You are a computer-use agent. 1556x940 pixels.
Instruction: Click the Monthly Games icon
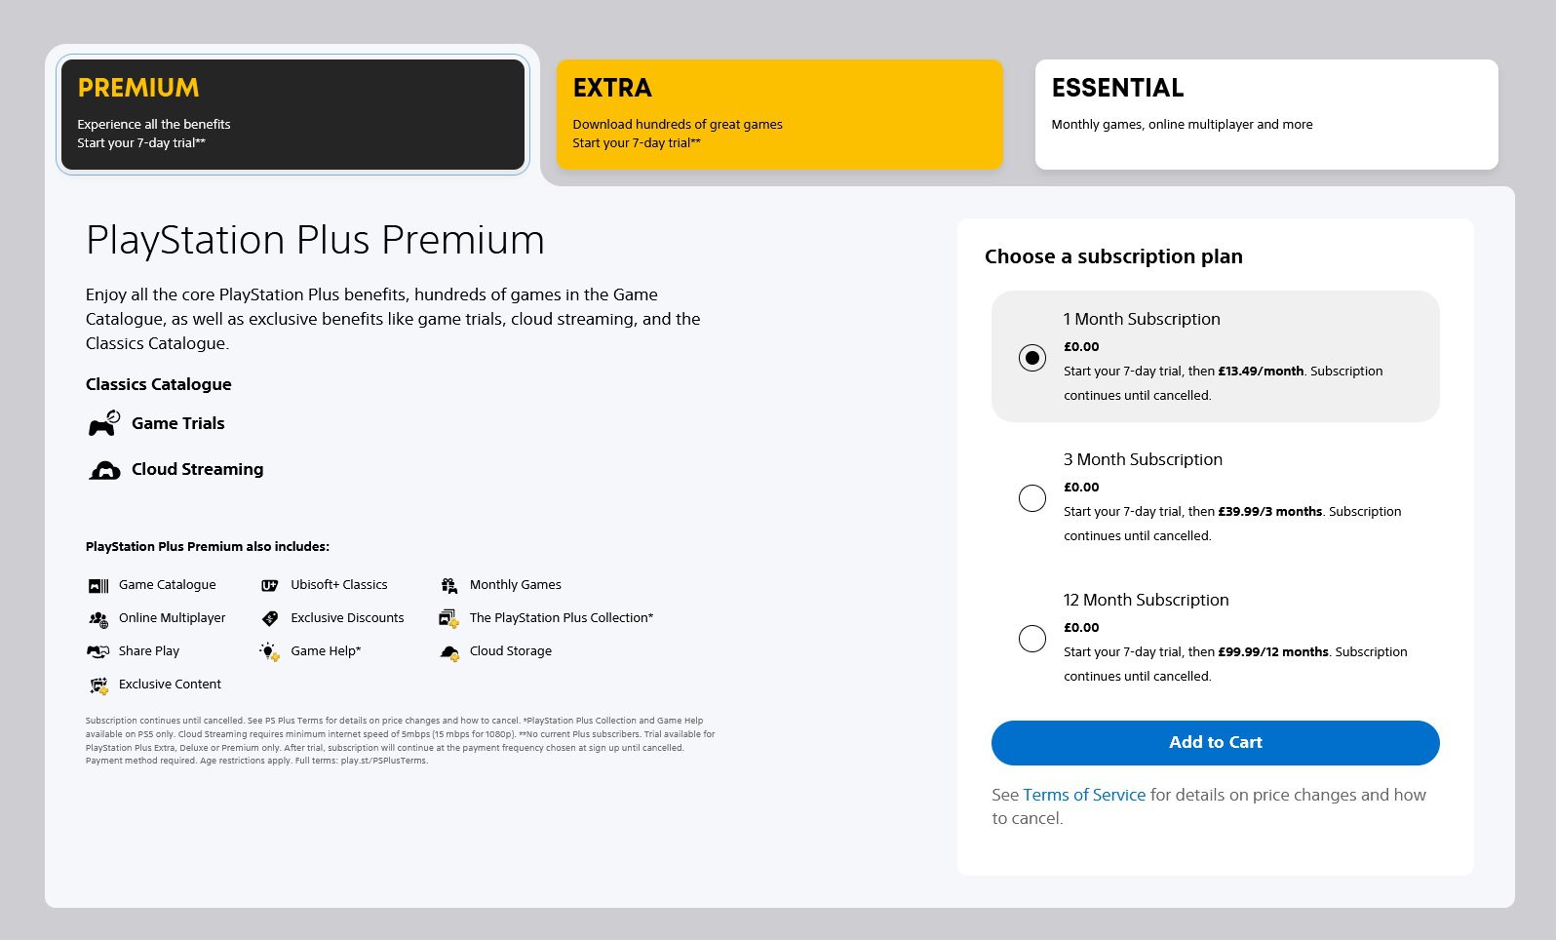pos(448,585)
